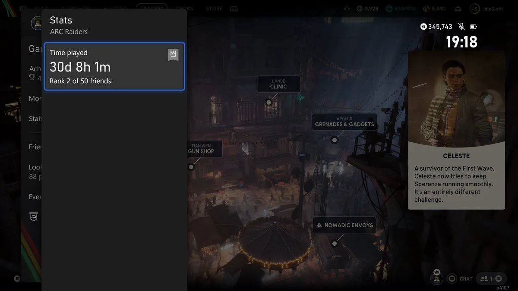Viewport: 518px width, 291px height.
Task: Click the IdleSloth profile name
Action: [493, 9]
